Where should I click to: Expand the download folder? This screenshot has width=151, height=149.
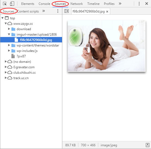pos(9,29)
